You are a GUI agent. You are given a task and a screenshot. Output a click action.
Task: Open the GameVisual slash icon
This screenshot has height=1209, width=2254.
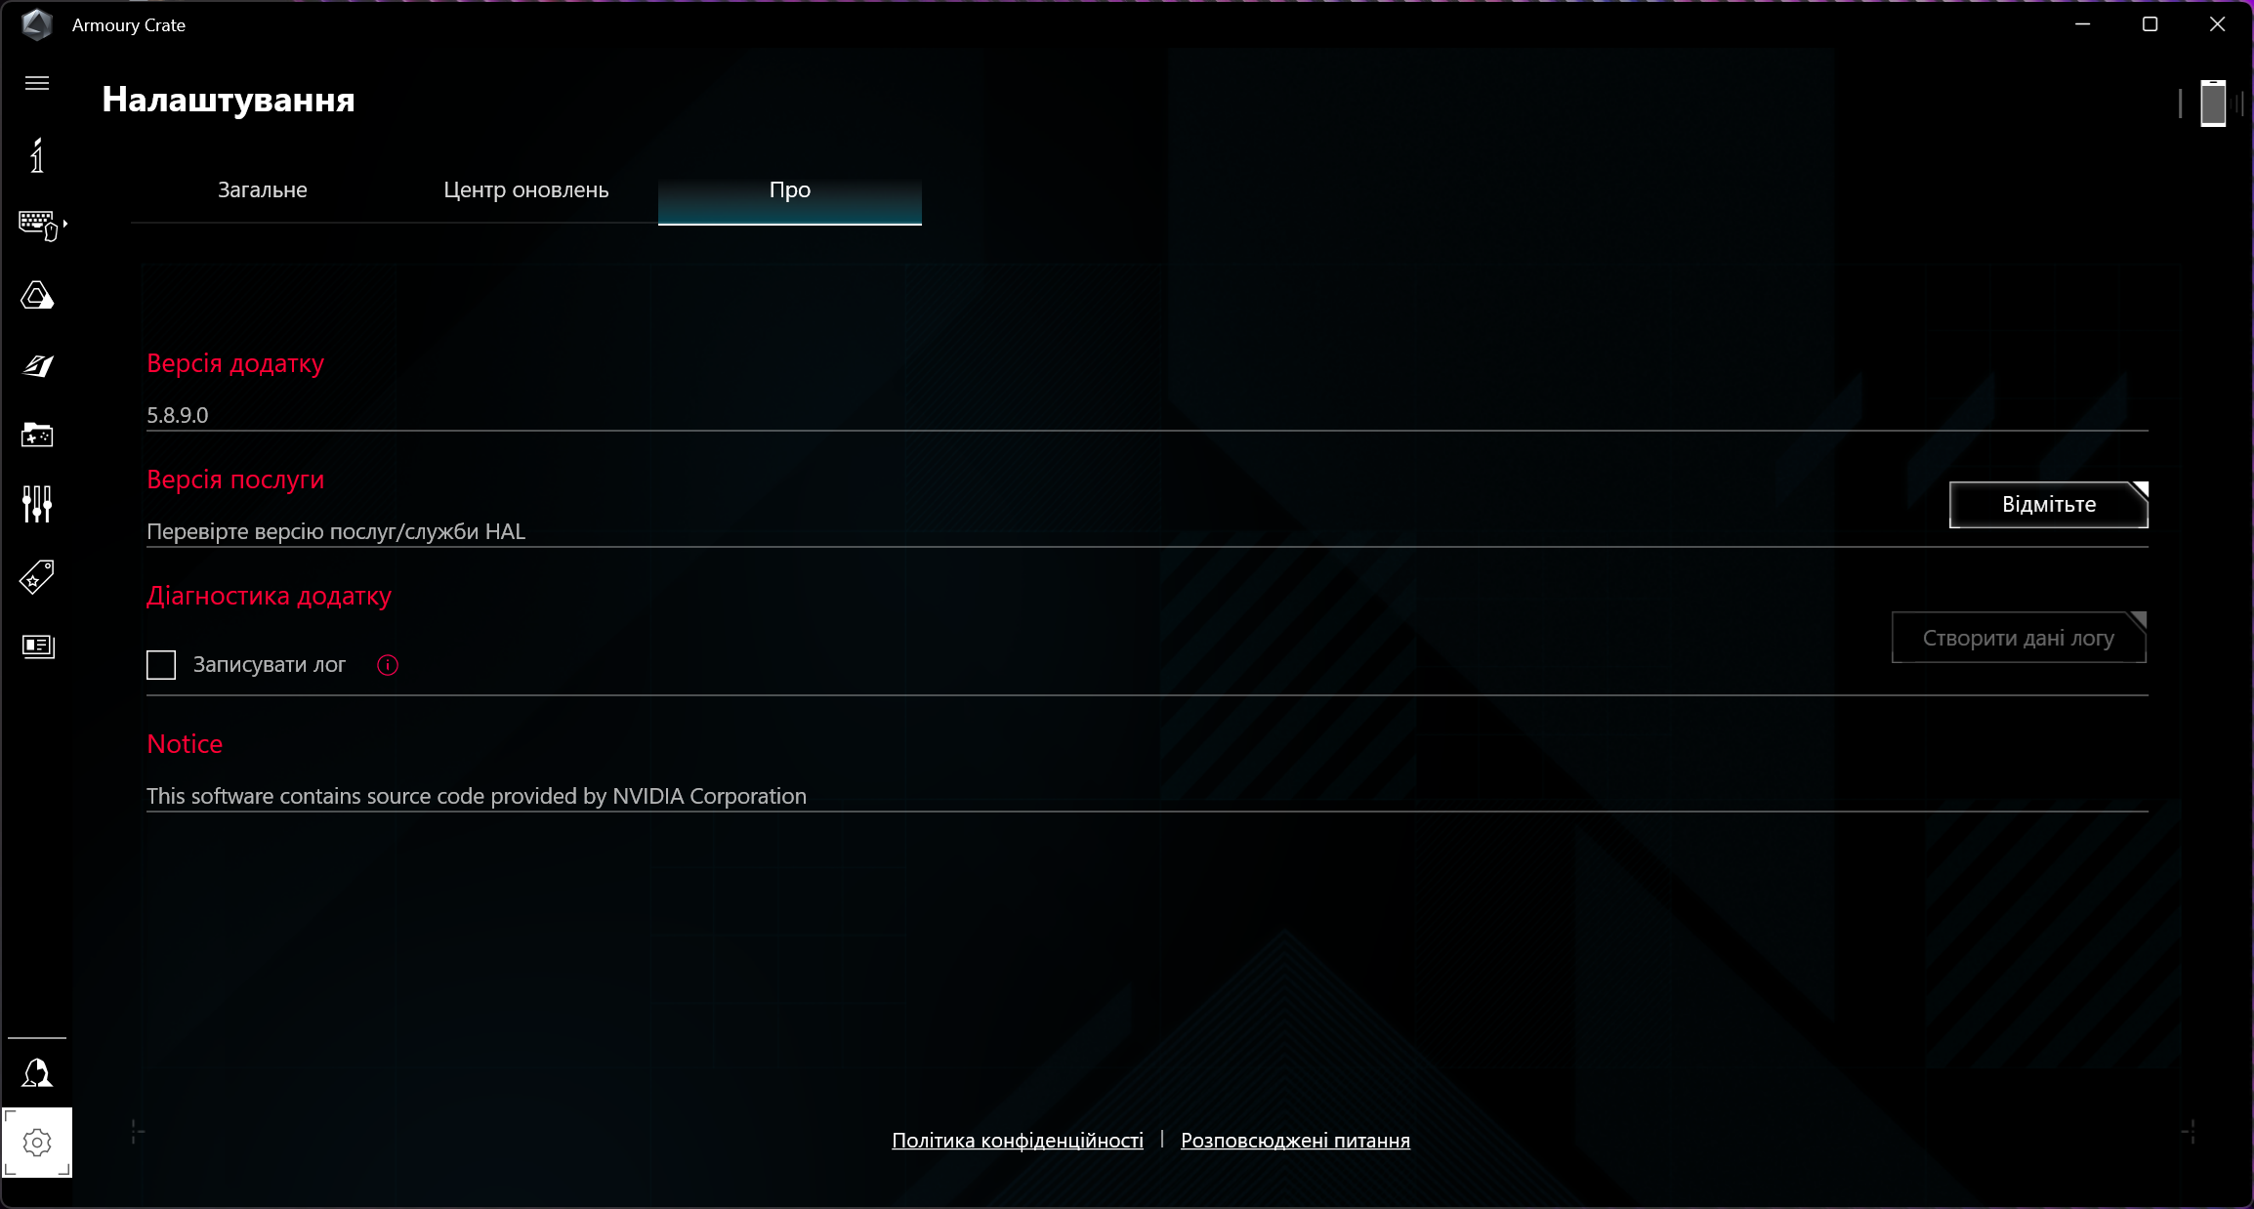click(x=37, y=366)
